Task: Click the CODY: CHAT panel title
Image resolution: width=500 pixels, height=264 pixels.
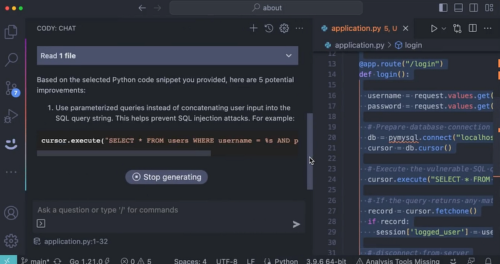Action: pyautogui.click(x=56, y=28)
